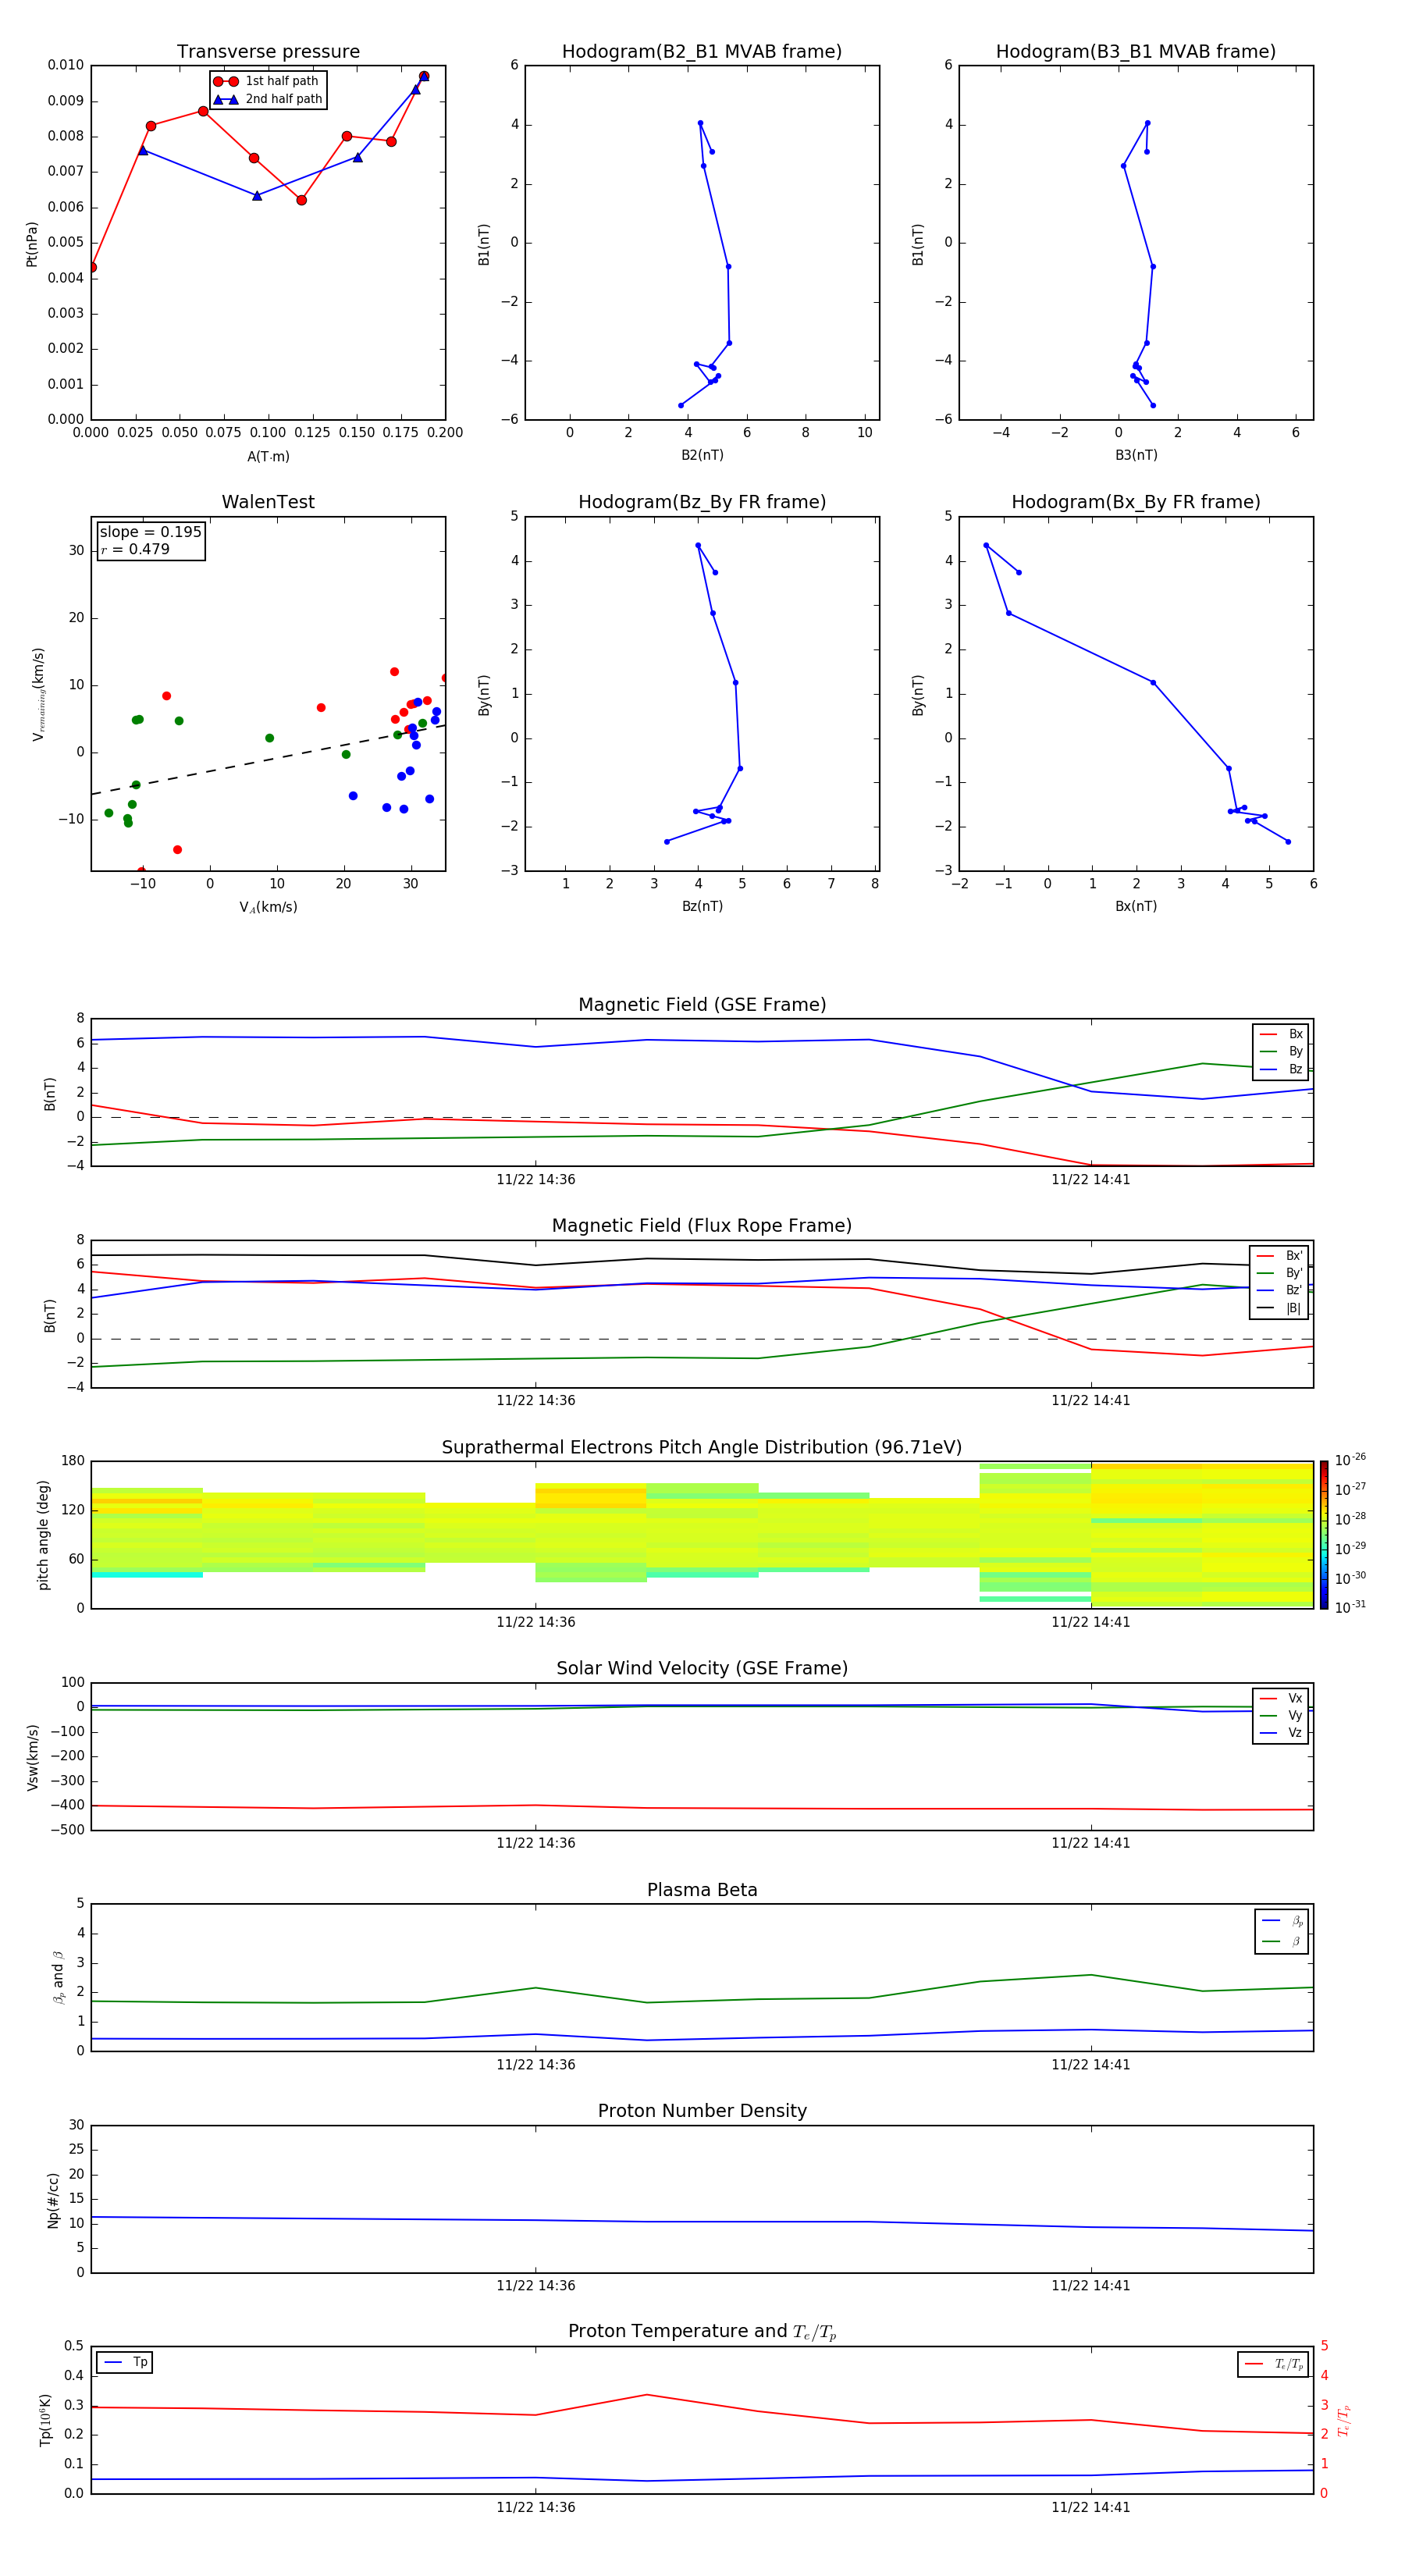Click the Bx' legend entry
The height and width of the screenshot is (2576, 1405).
(1279, 1256)
